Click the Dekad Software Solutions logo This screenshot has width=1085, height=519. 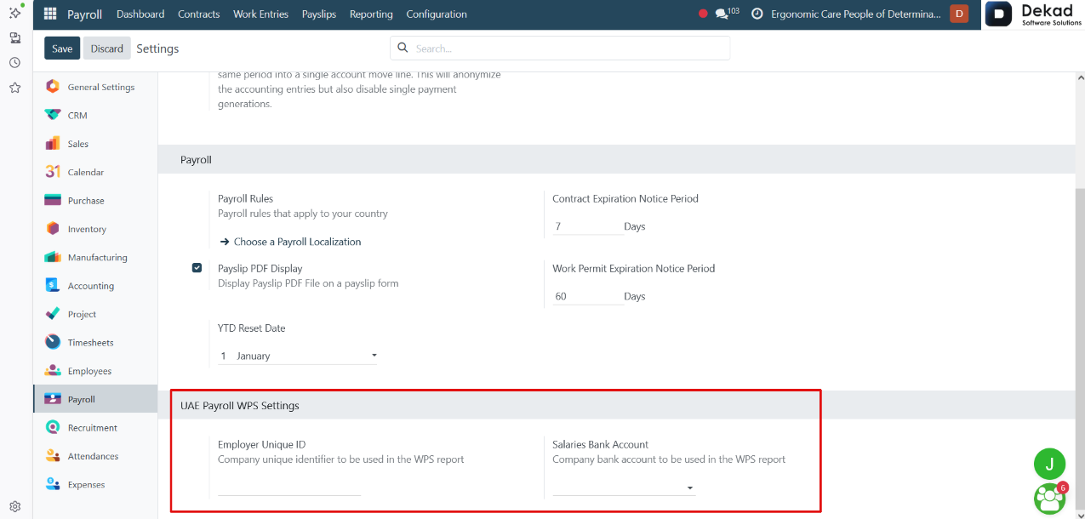click(x=1034, y=14)
